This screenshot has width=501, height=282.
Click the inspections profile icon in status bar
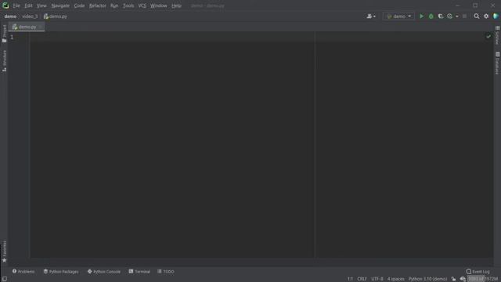(463, 279)
